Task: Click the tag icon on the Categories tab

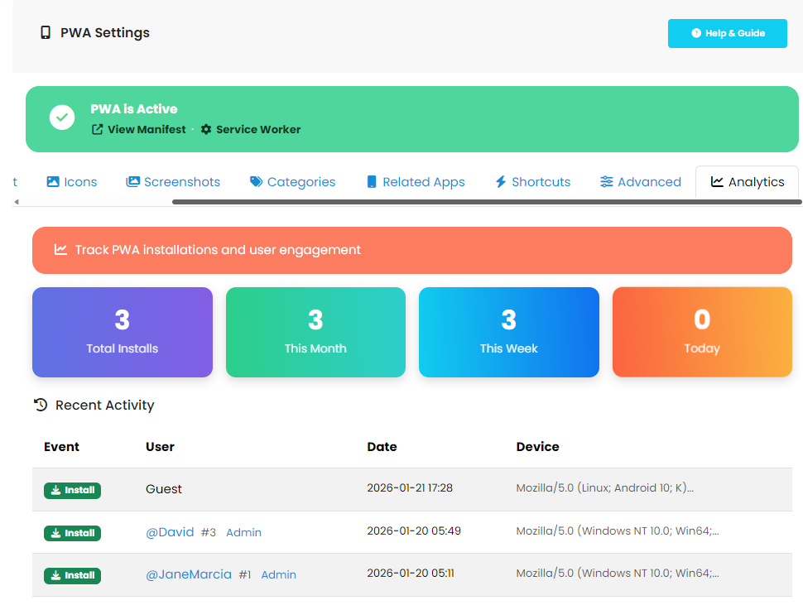Action: pos(255,181)
